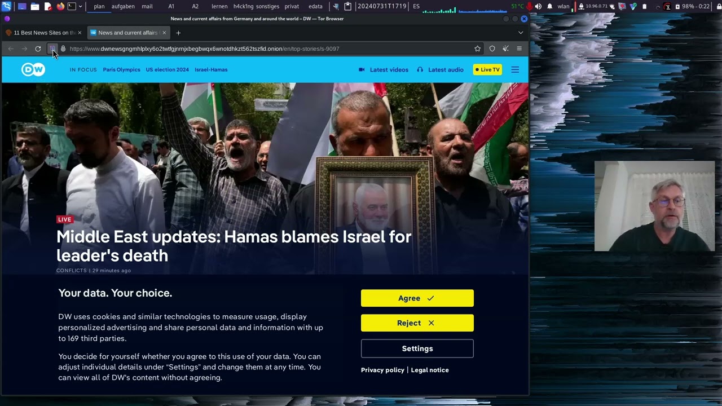This screenshot has height=406, width=722.
Task: Open the file manager panel icon
Action: point(35,6)
